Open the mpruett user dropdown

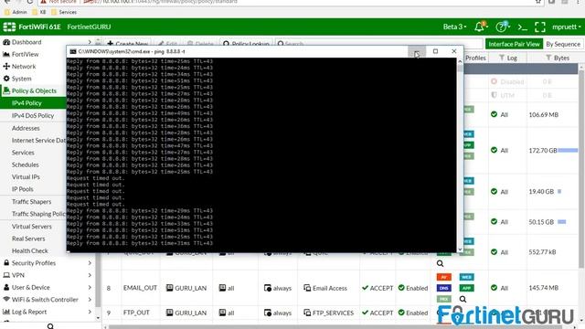[567, 27]
